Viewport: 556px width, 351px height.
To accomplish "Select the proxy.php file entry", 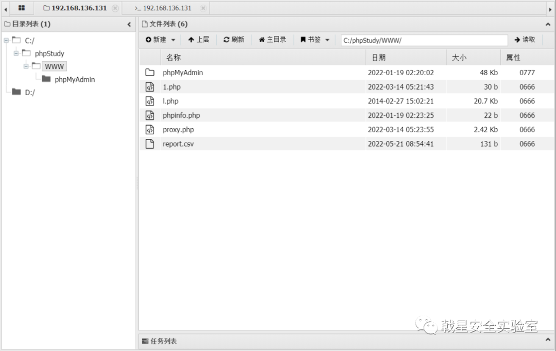I will 179,129.
